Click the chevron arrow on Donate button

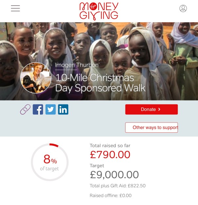click(159, 109)
